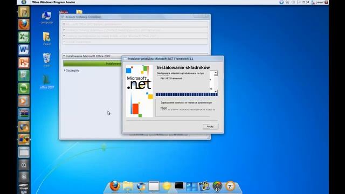Select the PIki .NET Framework list entry
The height and width of the screenshot is (194, 345).
tap(171, 78)
